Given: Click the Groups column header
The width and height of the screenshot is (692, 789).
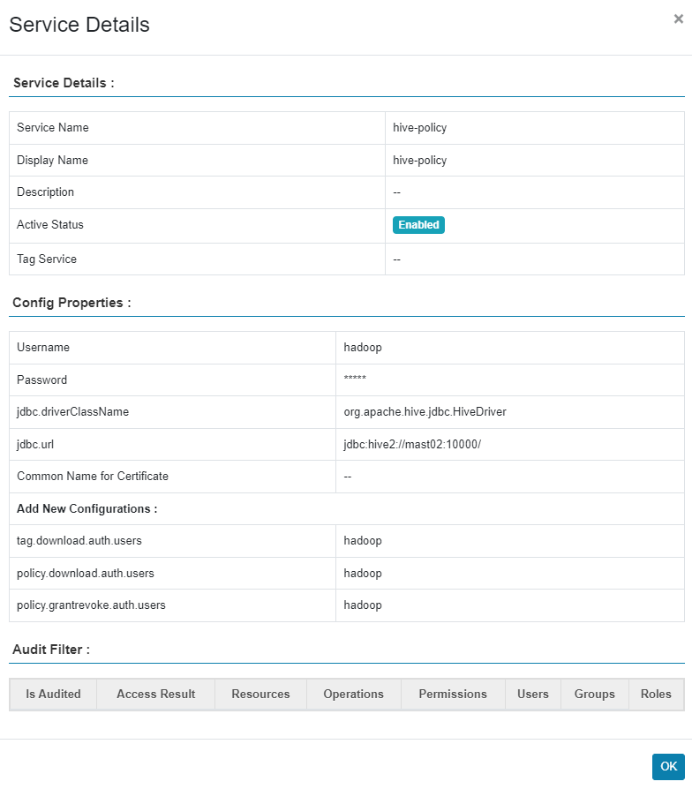Looking at the screenshot, I should pos(594,694).
